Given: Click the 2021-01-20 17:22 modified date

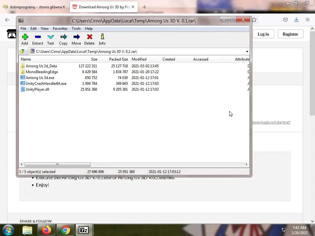Looking at the screenshot, I should click(145, 72).
